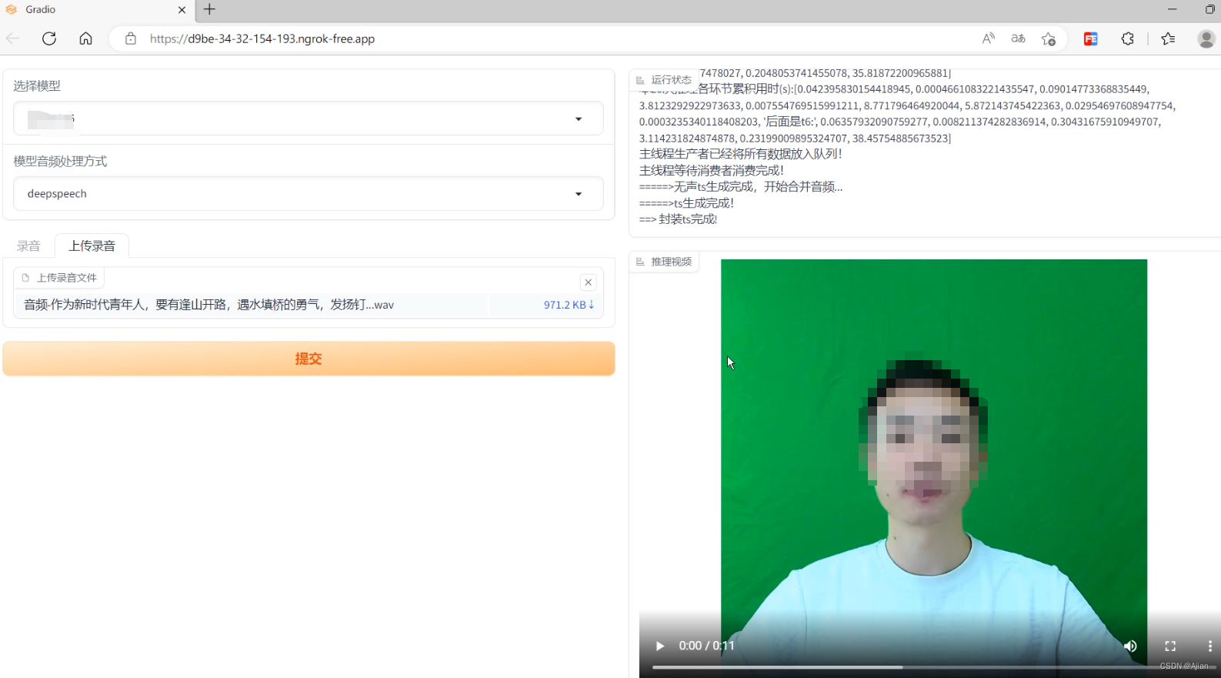The height and width of the screenshot is (678, 1221).
Task: Open the video more-options menu
Action: (1209, 646)
